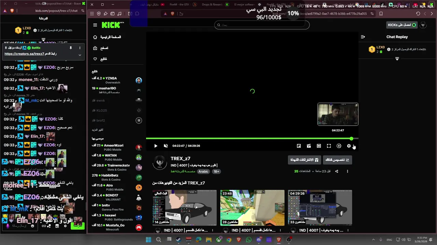Image resolution: width=437 pixels, height=245 pixels.
Task: Open offline channel brof2 in sidebar
Action: 117,120
